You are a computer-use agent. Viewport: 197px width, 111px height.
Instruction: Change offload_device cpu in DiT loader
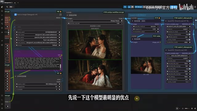pyautogui.click(x=179, y=37)
